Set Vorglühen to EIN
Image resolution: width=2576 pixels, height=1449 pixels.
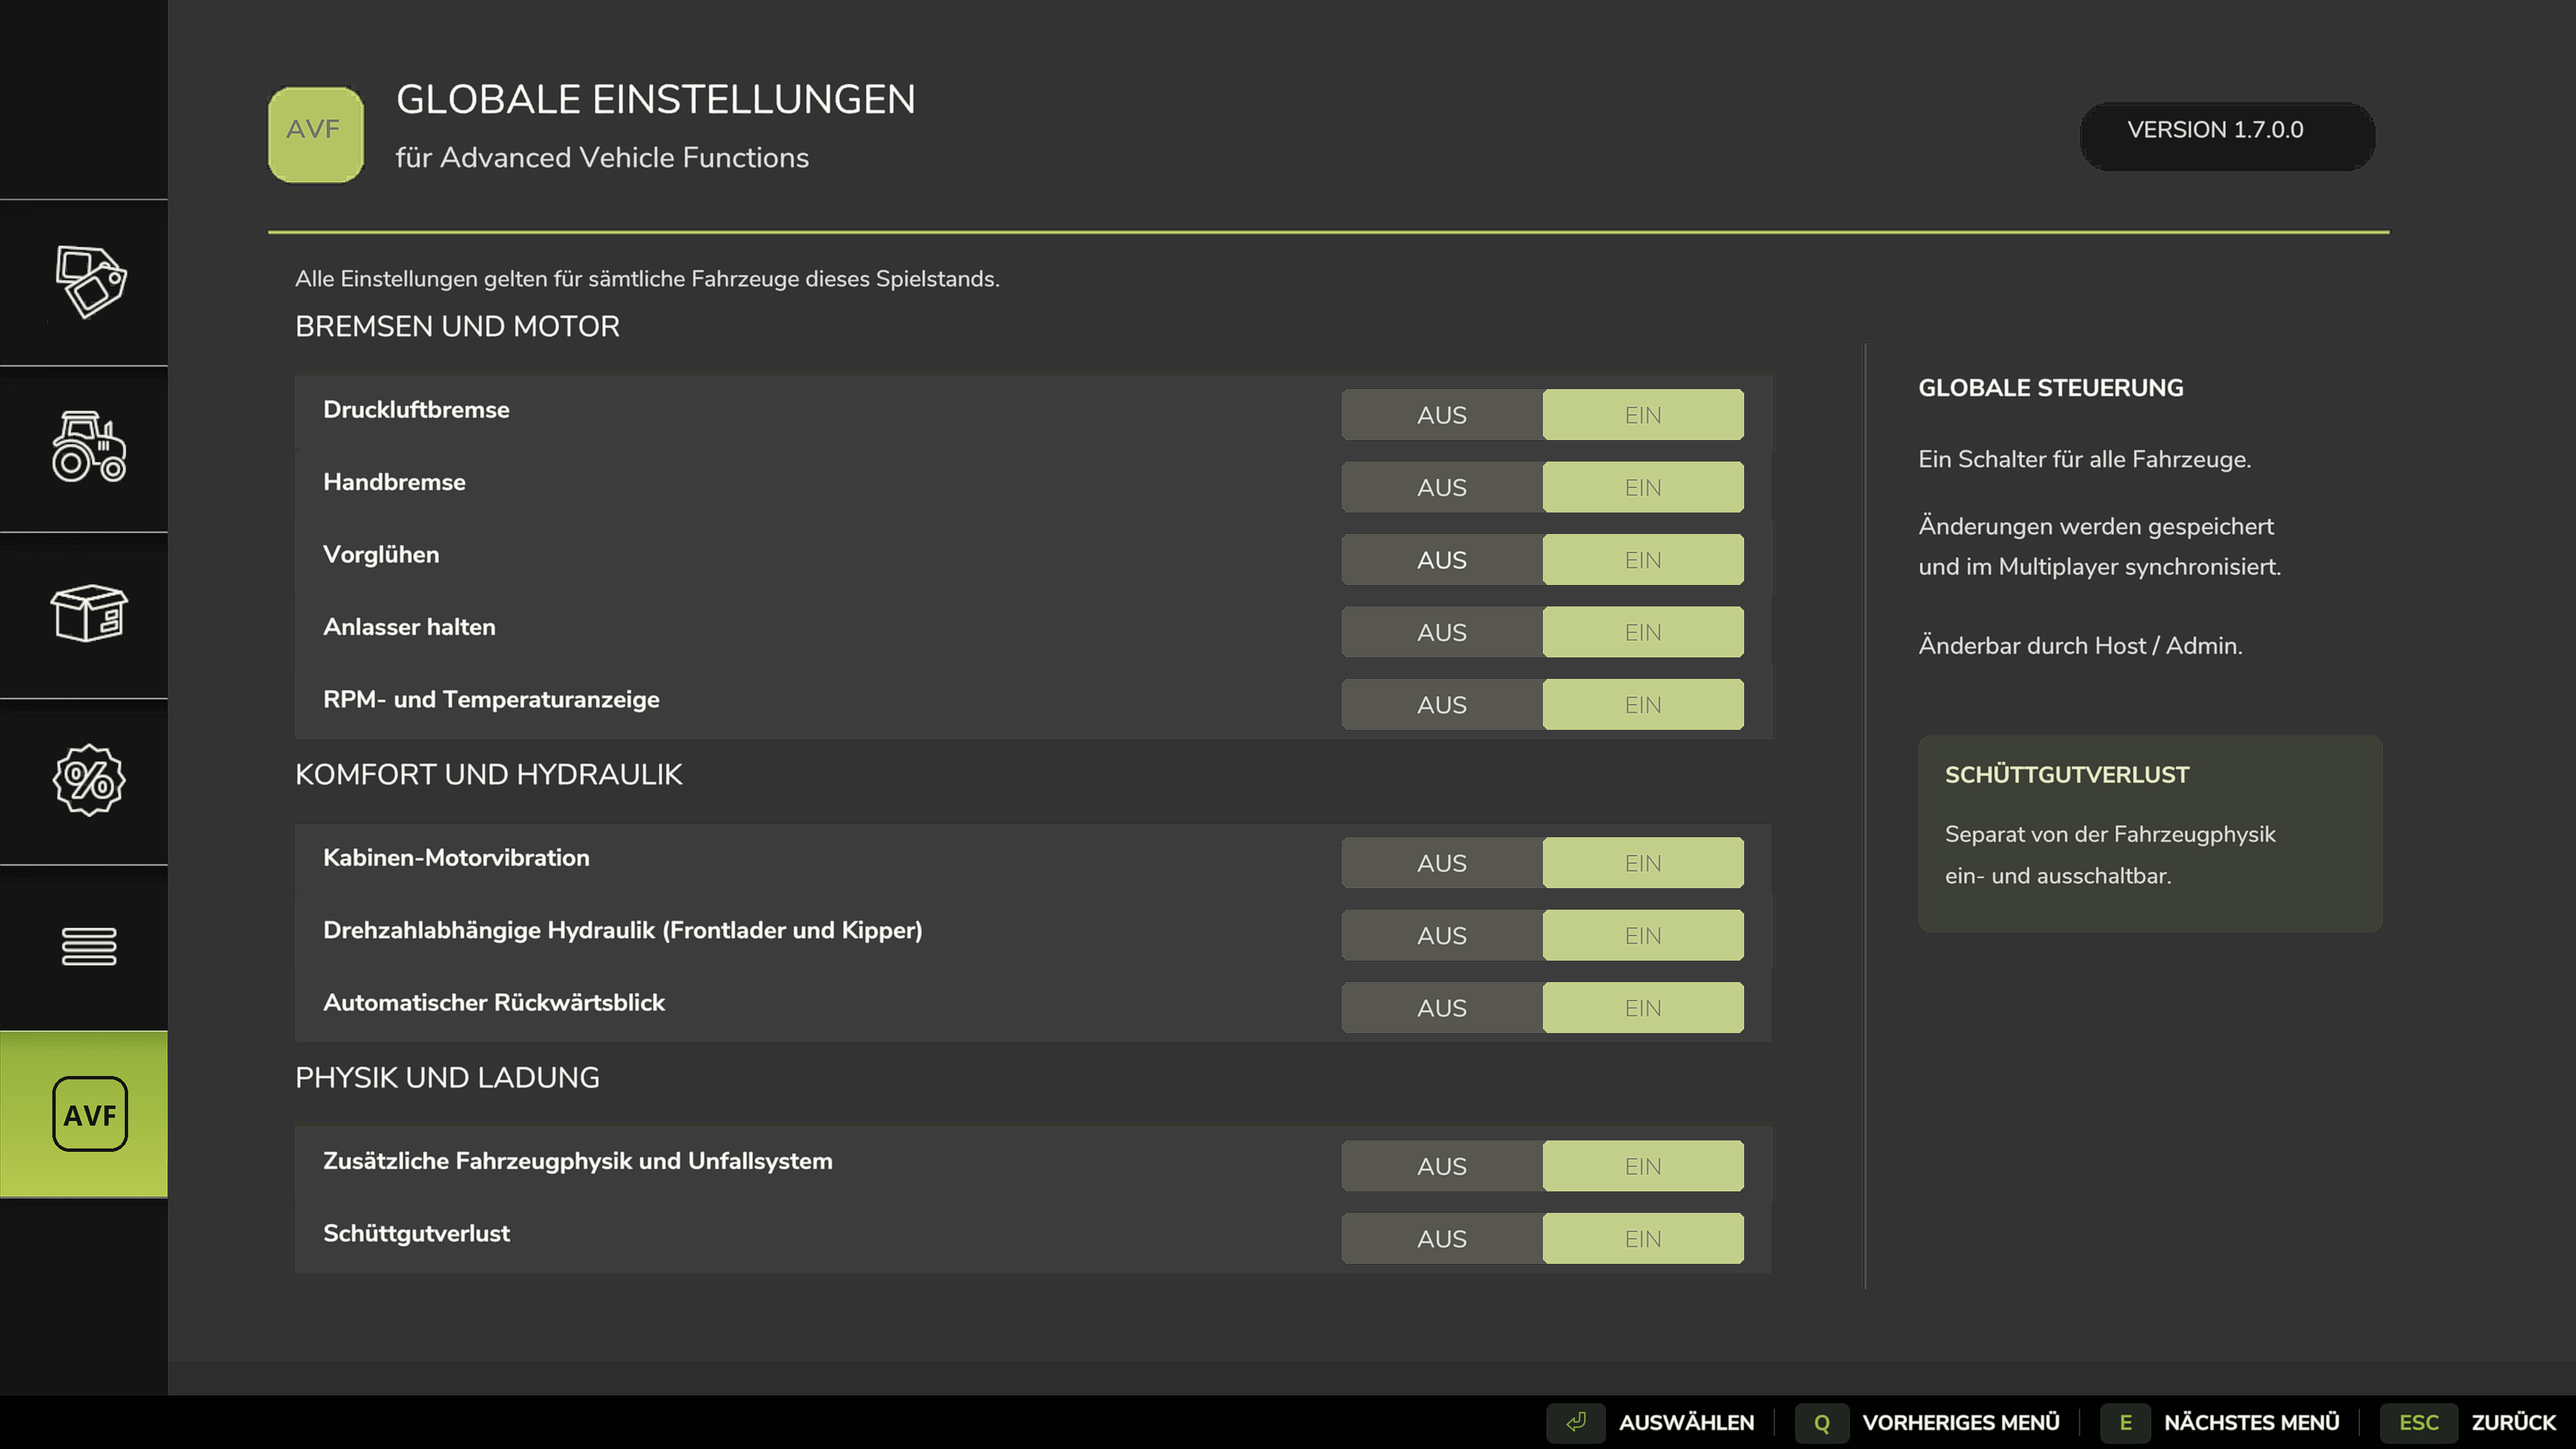1643,560
